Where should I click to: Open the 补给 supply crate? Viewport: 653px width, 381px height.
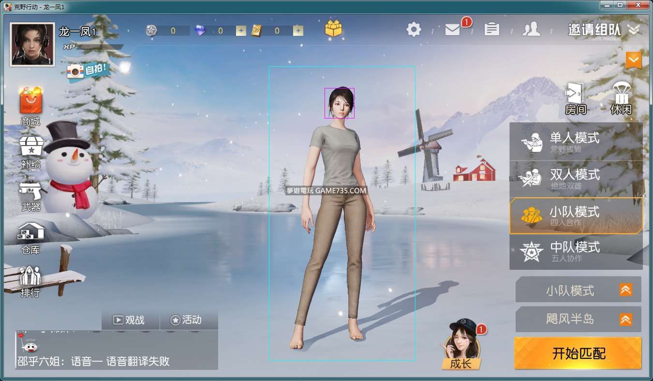click(x=31, y=150)
